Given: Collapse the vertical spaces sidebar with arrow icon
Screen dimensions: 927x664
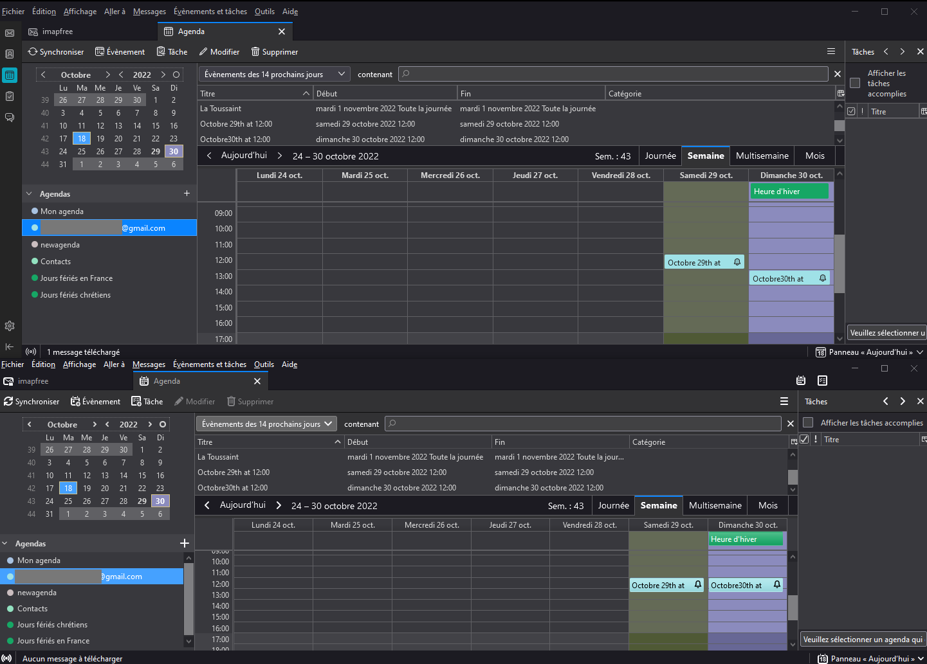Looking at the screenshot, I should click(10, 346).
